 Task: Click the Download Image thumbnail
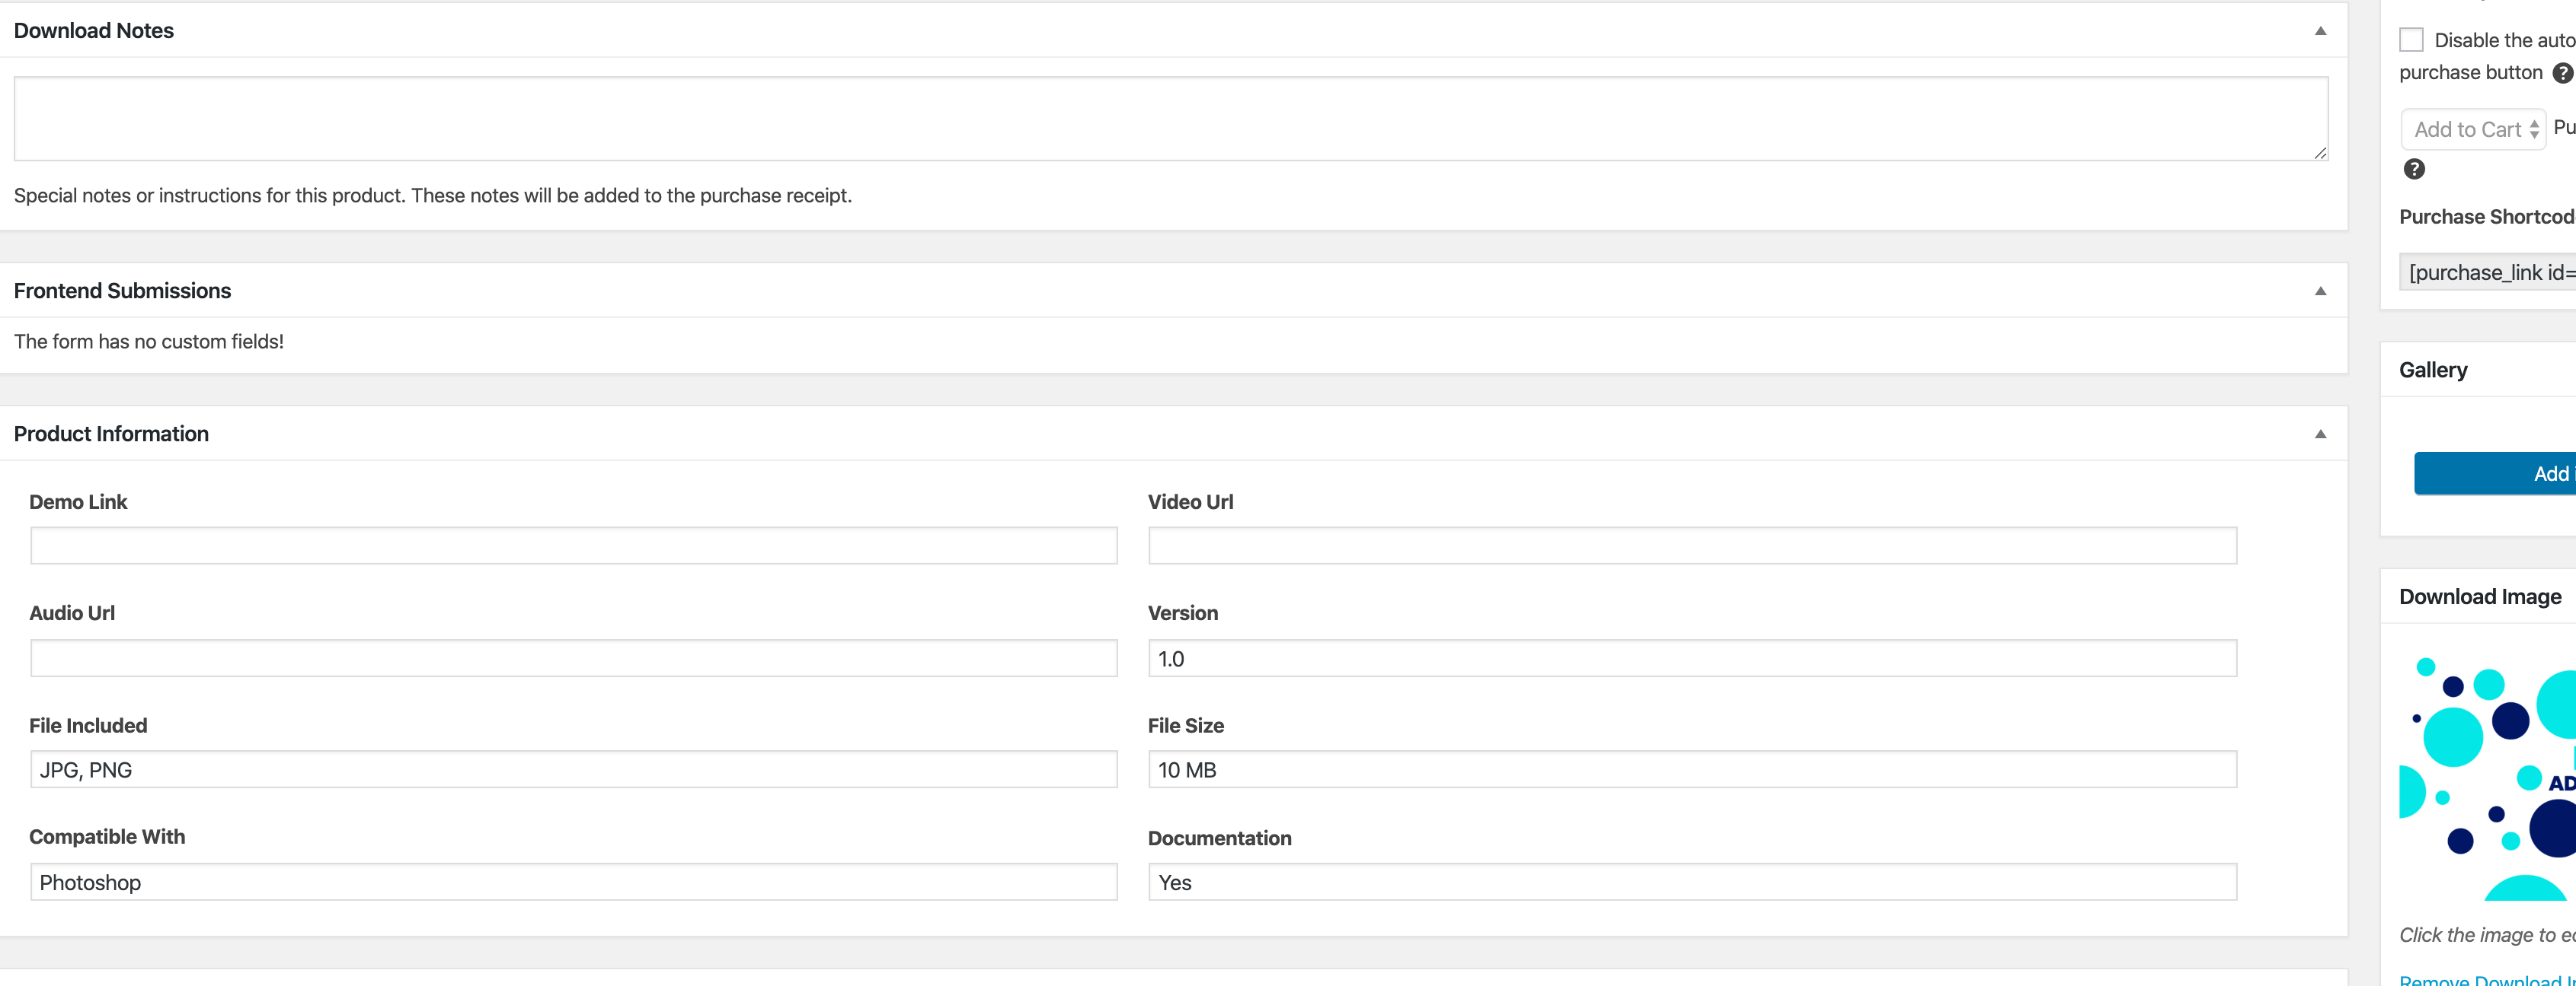[x=2488, y=778]
